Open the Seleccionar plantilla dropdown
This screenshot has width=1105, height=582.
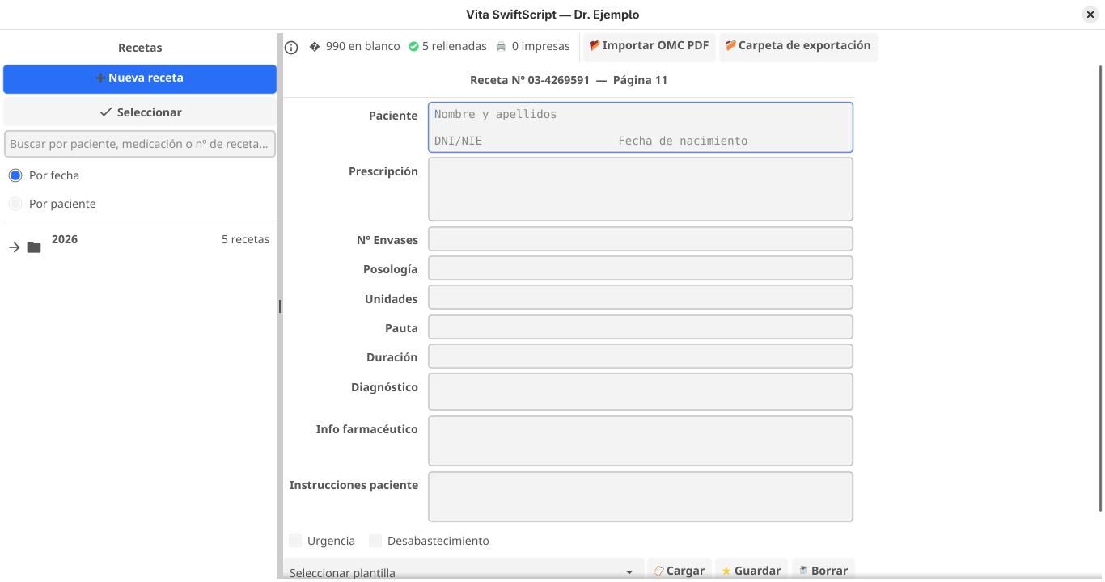tap(464, 571)
